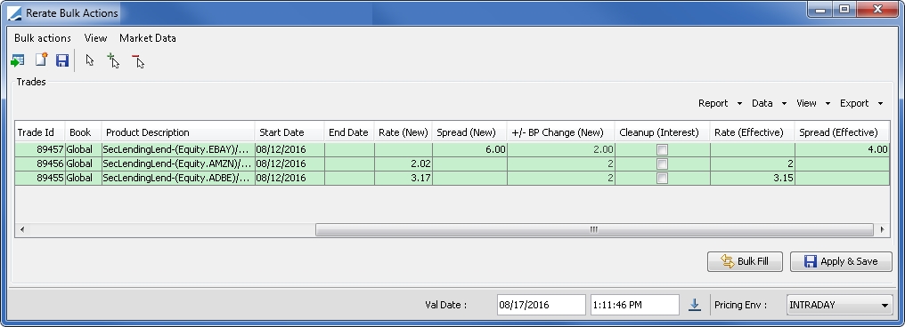This screenshot has height=327, width=905.
Task: Toggle Cleanup checkbox for trade 89456
Action: [x=662, y=164]
